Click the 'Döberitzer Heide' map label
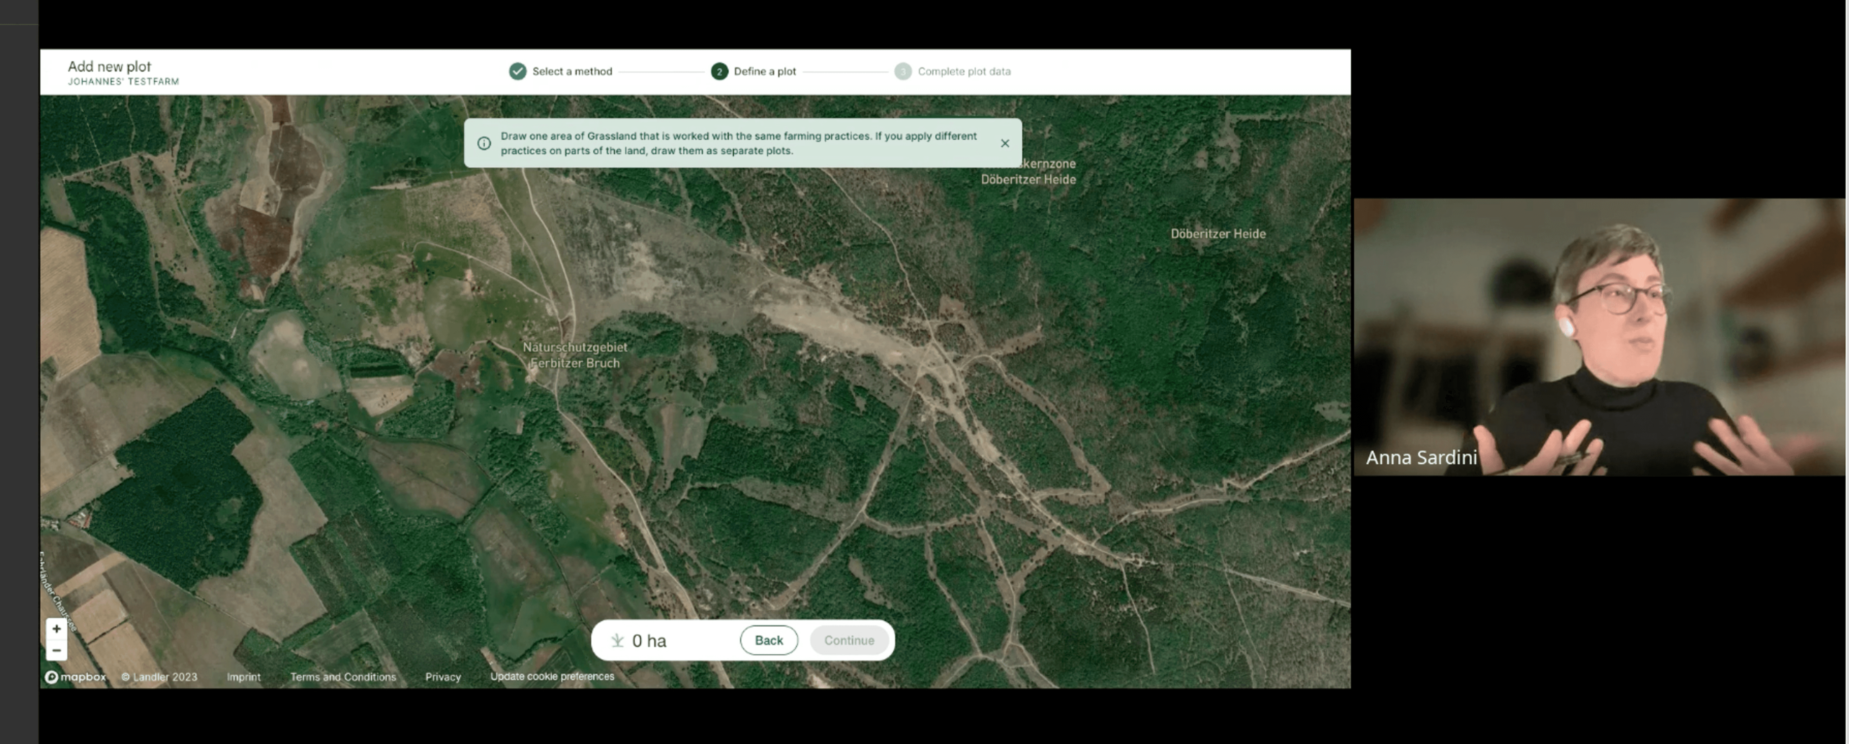 [x=1217, y=234]
